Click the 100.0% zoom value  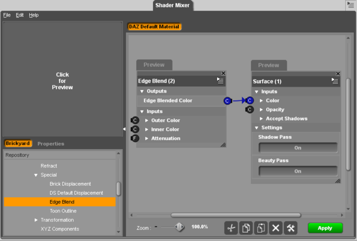[200, 227]
